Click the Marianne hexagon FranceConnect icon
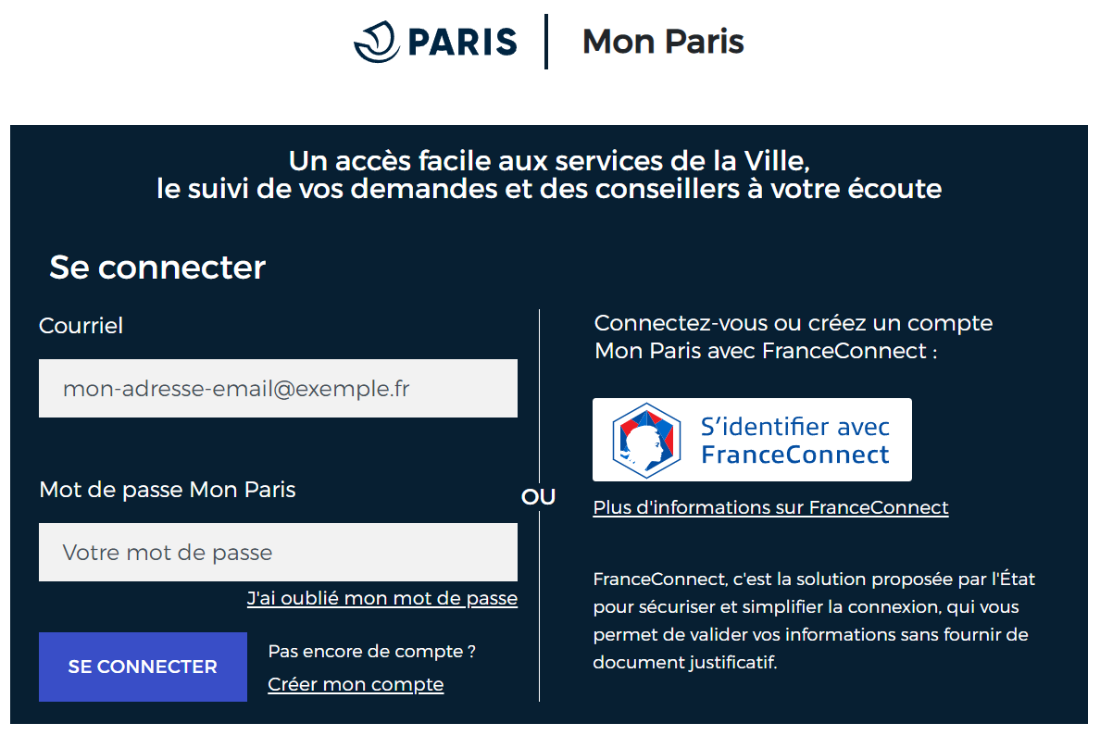The width and height of the screenshot is (1100, 748). pos(646,440)
